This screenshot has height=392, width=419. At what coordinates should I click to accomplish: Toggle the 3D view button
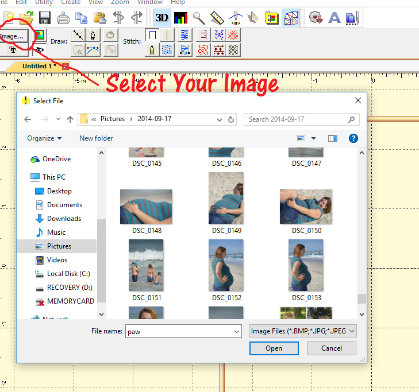pyautogui.click(x=162, y=18)
